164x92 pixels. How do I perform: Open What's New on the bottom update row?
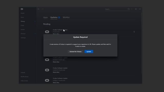[56, 83]
